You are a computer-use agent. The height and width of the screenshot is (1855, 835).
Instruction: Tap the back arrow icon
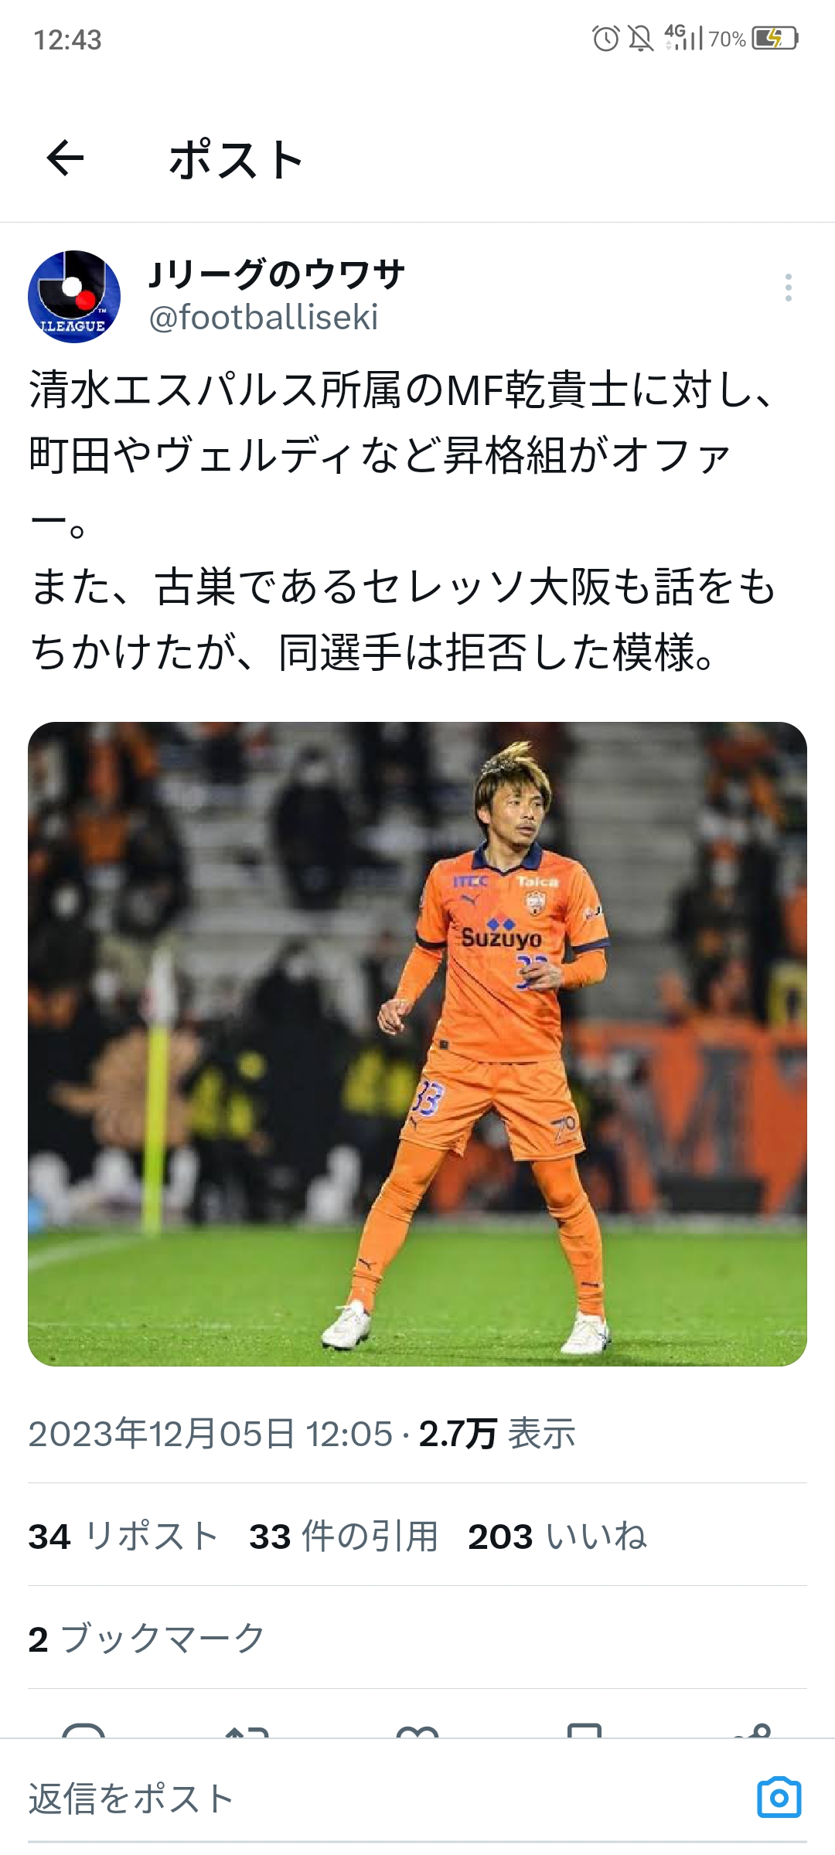[x=65, y=158]
